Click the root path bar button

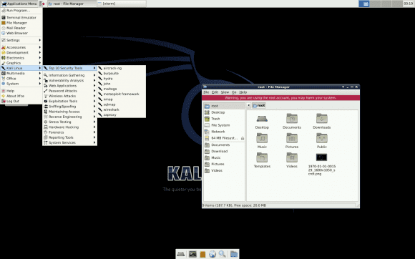(x=259, y=105)
